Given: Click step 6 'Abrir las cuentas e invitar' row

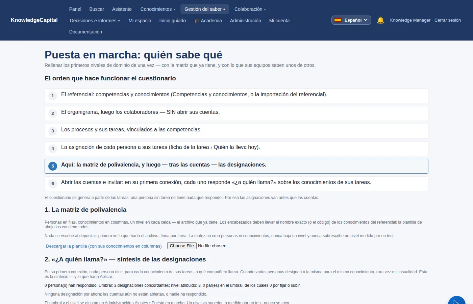Looking at the screenshot, I should [236, 184].
